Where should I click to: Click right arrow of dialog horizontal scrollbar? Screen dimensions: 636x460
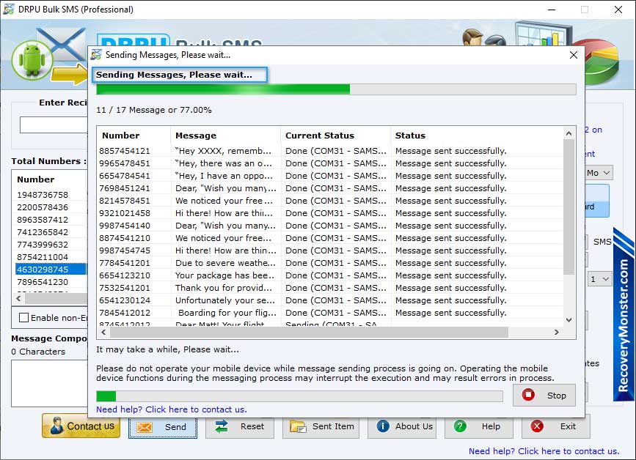[x=557, y=333]
